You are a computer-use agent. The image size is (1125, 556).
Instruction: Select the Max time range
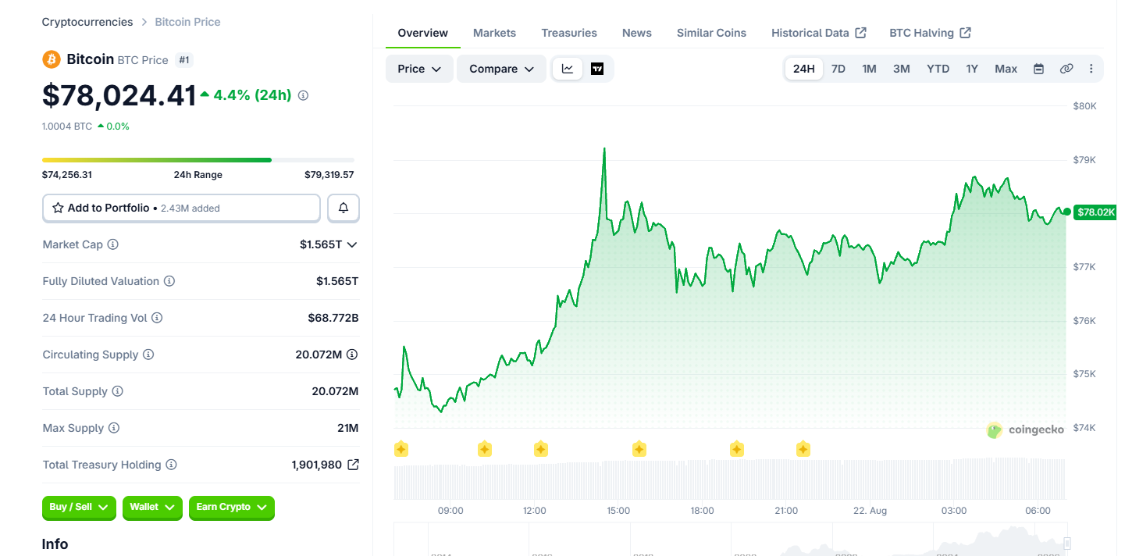(x=1006, y=69)
